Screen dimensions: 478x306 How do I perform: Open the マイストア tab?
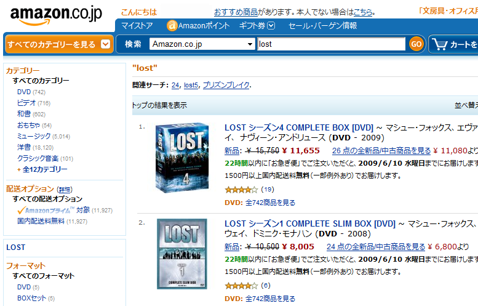pos(137,26)
